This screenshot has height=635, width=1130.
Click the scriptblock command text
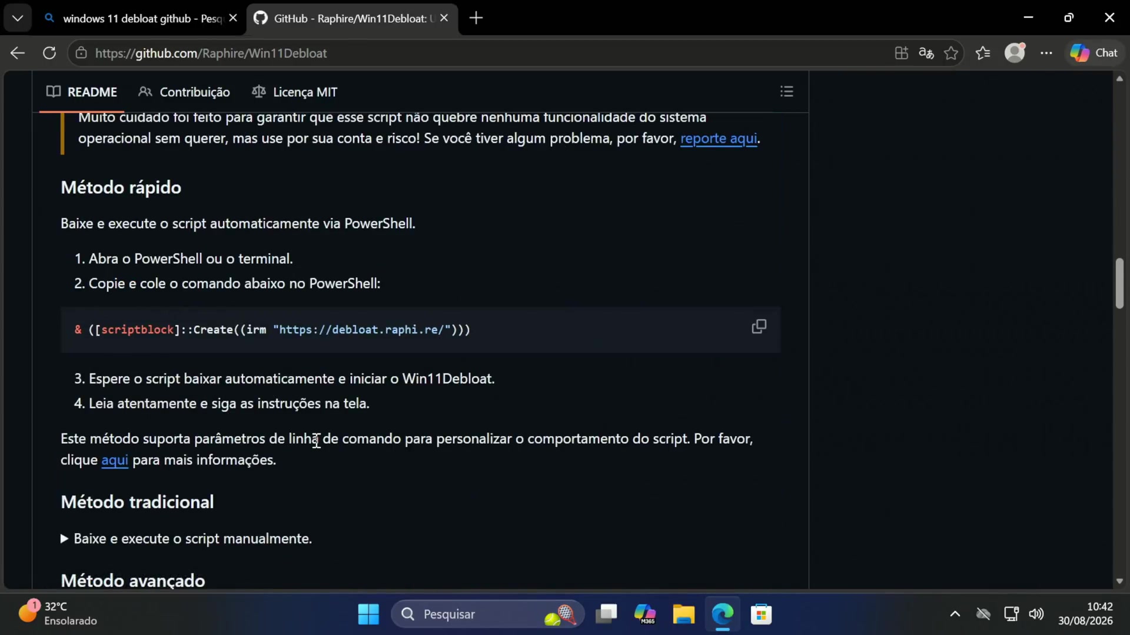click(x=272, y=330)
